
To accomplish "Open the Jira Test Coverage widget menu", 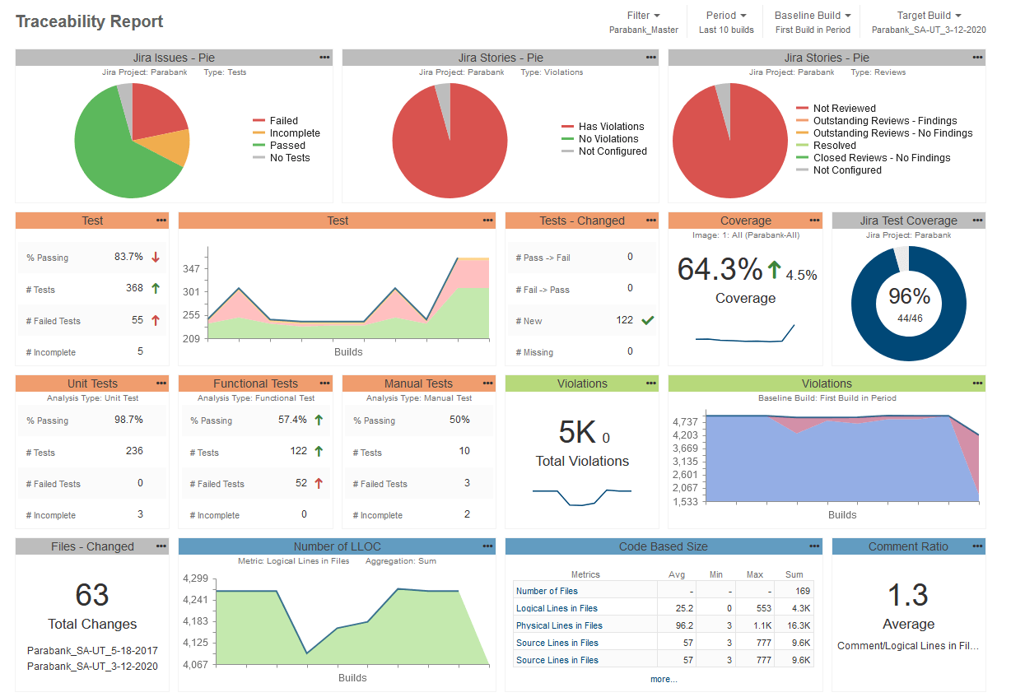I will (977, 221).
